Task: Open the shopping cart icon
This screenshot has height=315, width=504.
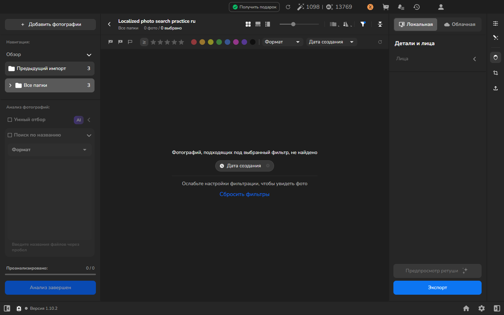Action: [x=386, y=7]
